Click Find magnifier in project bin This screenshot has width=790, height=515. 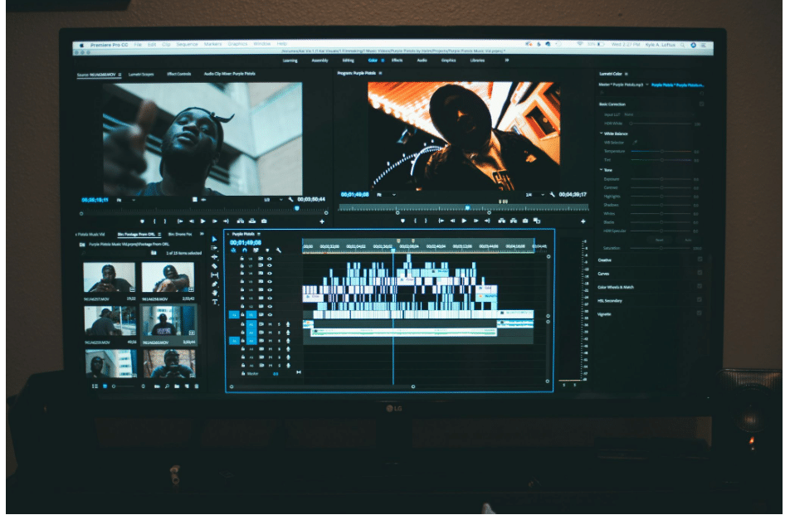tap(167, 386)
